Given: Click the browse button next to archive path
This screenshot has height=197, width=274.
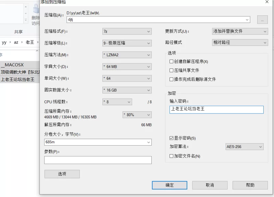Looking at the screenshot, I should [x=262, y=20].
